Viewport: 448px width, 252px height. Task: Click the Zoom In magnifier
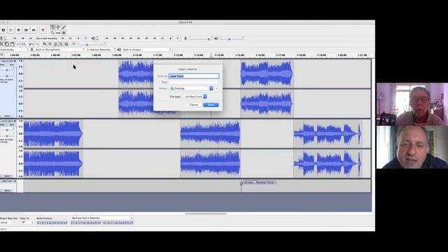click(x=45, y=44)
